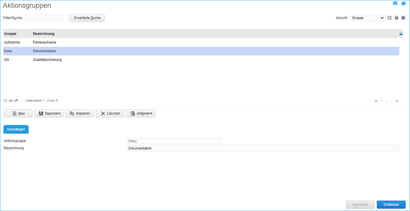This screenshot has height=211, width=410.
Task: Click the icon at table header's right end
Action: click(401, 34)
